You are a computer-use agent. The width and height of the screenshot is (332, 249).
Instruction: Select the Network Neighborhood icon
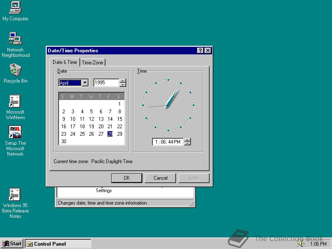click(x=15, y=45)
